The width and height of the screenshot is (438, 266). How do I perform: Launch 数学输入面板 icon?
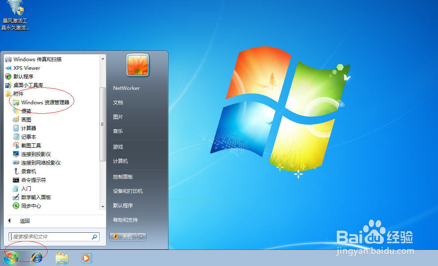click(16, 197)
